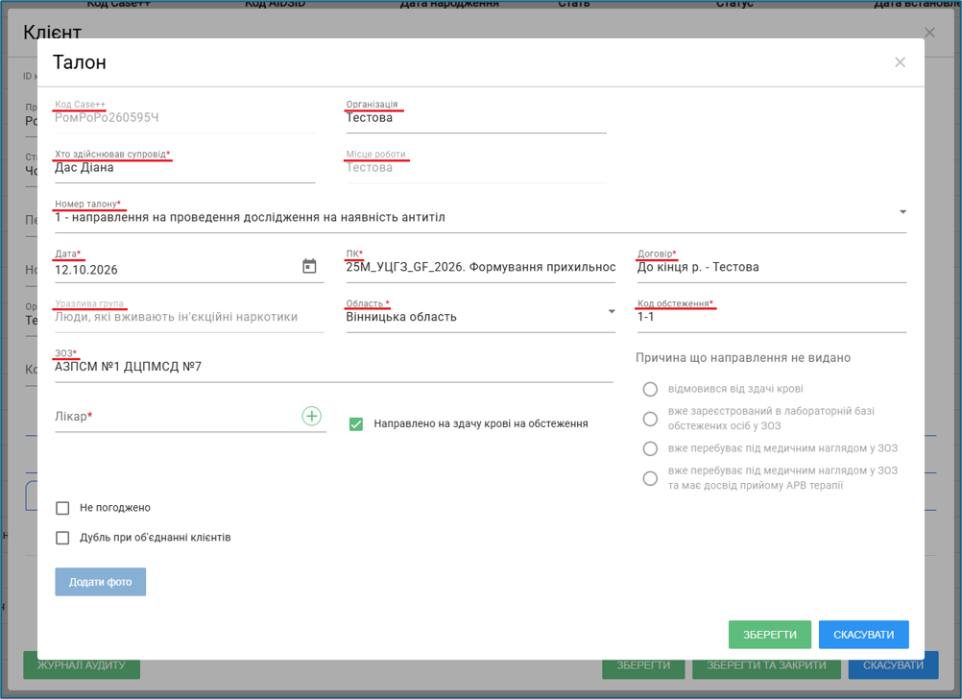Choose the radio option mentioning АРВ терапії
962x699 pixels.
pos(650,478)
